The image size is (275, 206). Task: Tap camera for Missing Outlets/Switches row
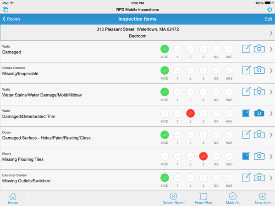coord(259,178)
